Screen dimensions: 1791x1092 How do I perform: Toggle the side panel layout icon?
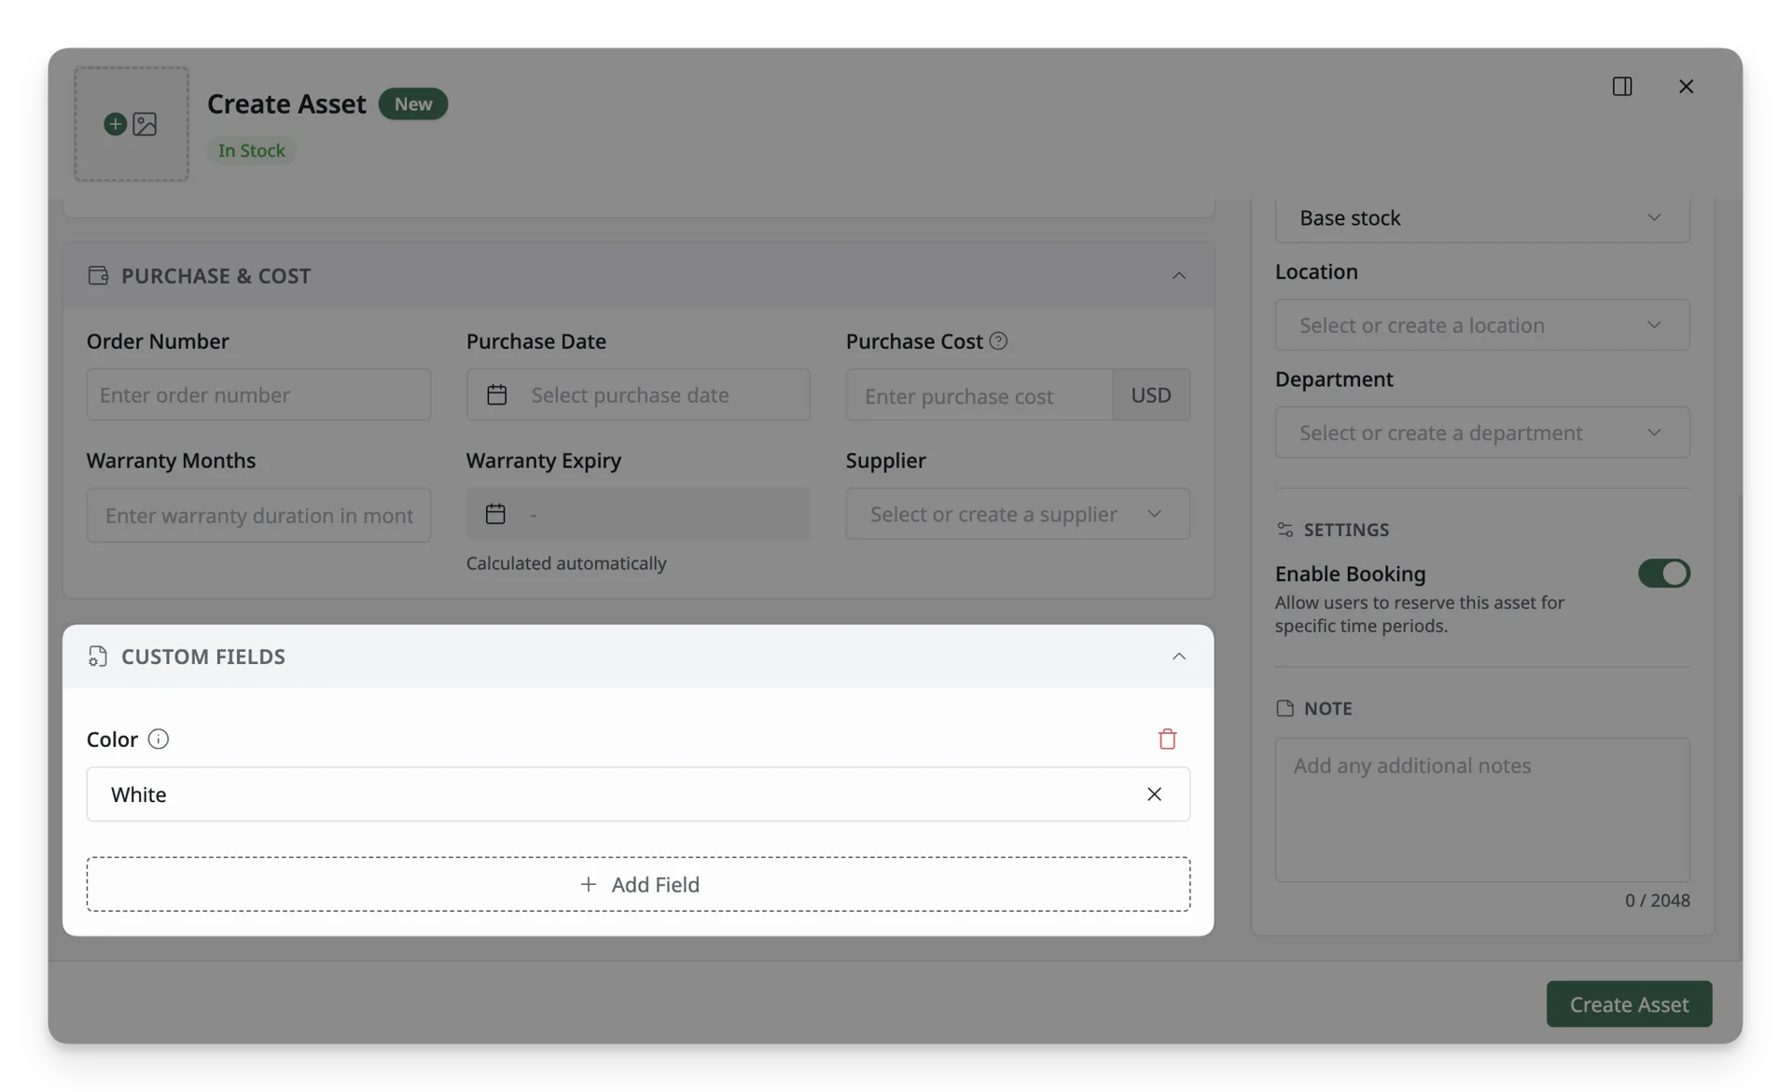pyautogui.click(x=1622, y=86)
